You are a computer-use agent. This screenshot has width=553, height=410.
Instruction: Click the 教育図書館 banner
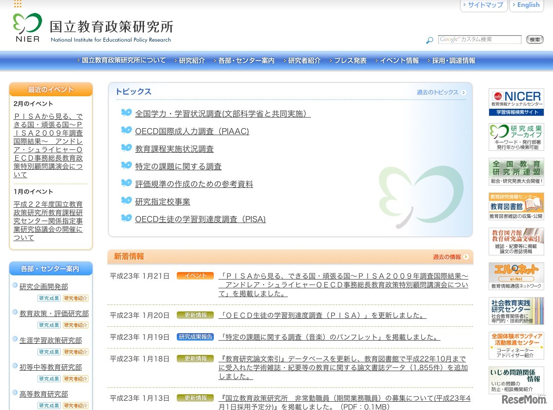point(516,205)
